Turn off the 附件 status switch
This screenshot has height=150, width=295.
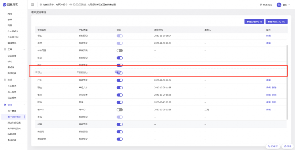point(120,102)
